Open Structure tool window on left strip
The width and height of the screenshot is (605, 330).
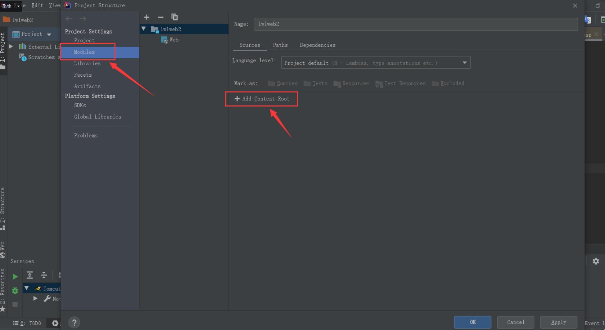(x=3, y=209)
